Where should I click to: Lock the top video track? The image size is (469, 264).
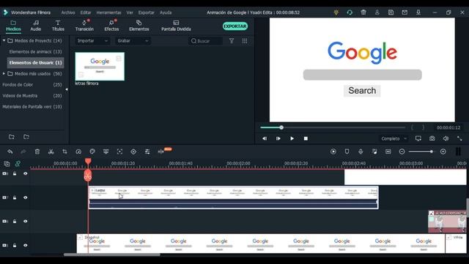(15, 174)
